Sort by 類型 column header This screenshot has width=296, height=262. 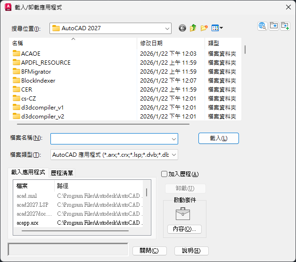(223, 43)
